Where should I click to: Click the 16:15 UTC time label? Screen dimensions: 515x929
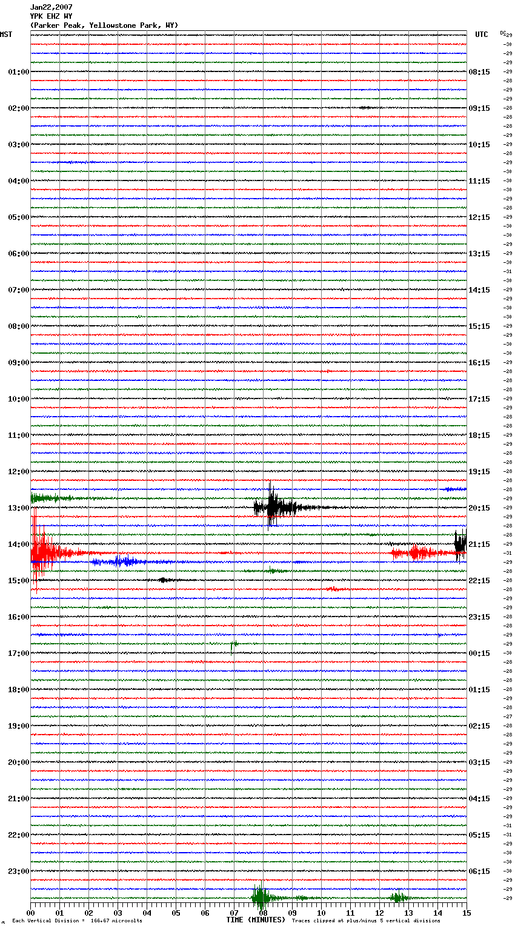coord(479,363)
